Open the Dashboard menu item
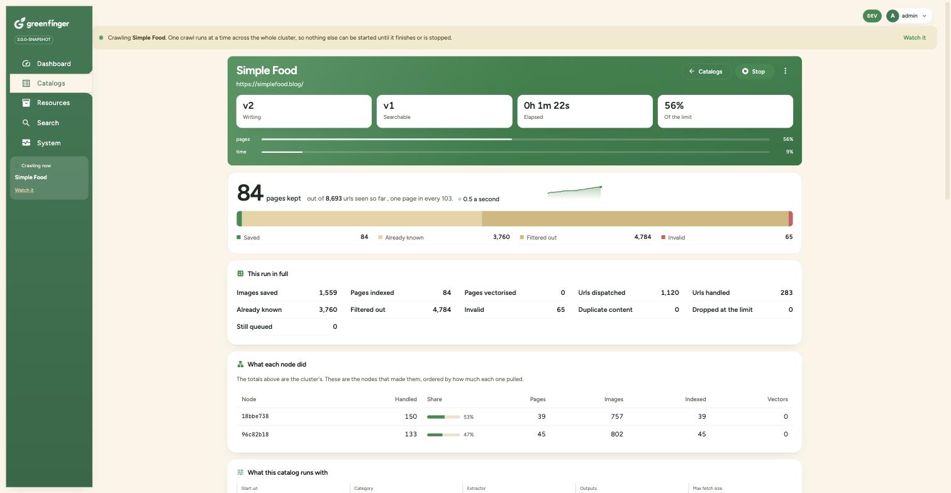Image resolution: width=951 pixels, height=493 pixels. [x=51, y=64]
